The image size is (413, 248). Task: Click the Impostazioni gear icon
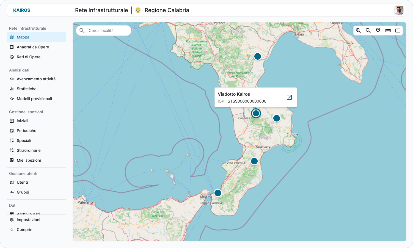point(12,220)
